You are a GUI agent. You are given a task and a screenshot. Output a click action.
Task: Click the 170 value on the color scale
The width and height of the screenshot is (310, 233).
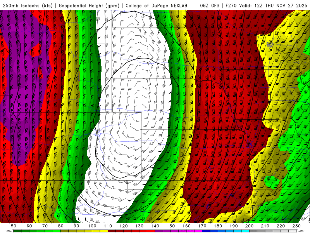click(x=202, y=226)
